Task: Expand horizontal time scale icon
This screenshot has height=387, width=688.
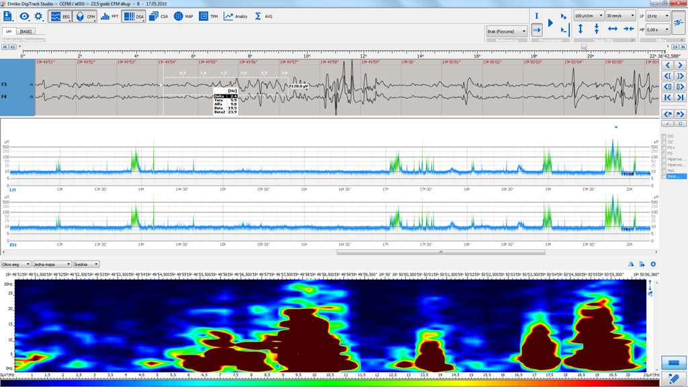Action: pos(613,30)
